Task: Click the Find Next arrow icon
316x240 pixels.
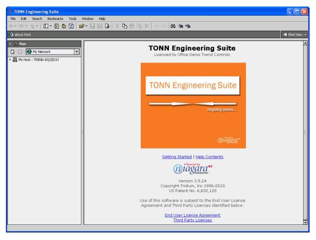Action: tap(188, 26)
